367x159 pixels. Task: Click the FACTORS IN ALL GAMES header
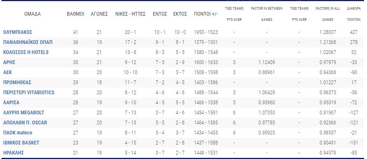(x=328, y=14)
